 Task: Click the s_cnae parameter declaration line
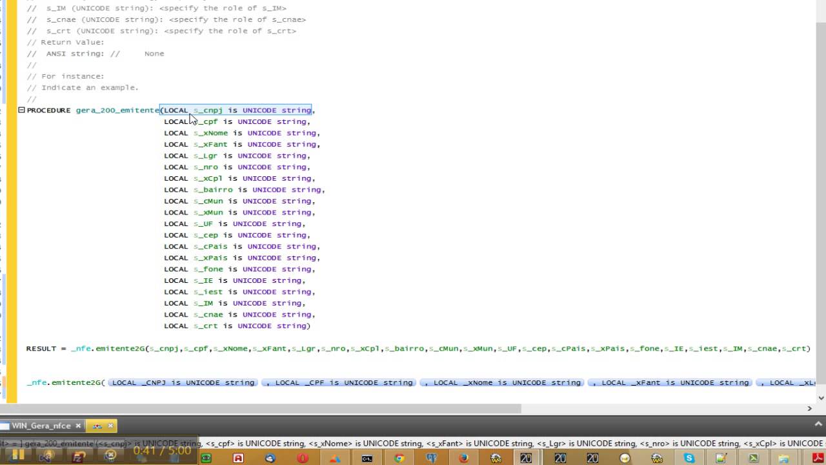click(239, 315)
